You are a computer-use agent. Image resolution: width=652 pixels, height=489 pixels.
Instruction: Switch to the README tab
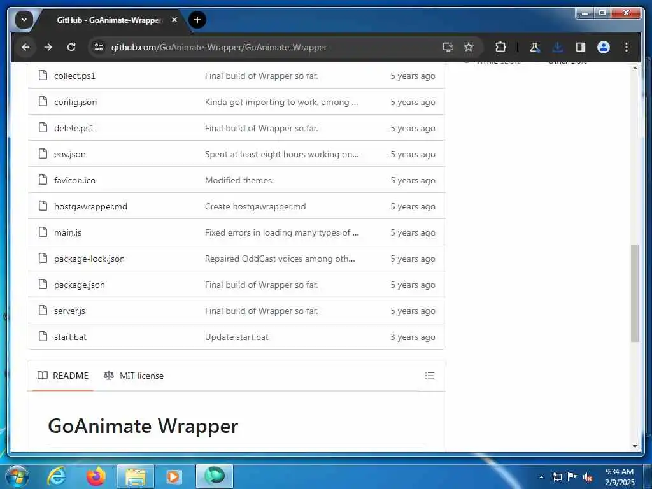[63, 376]
